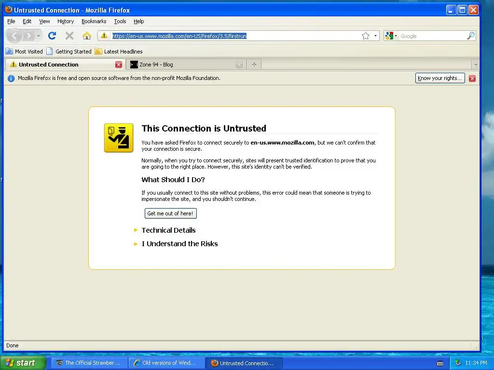494x370 pixels.
Task: Click the This Connection is Untrusted heading
Action: tap(204, 128)
